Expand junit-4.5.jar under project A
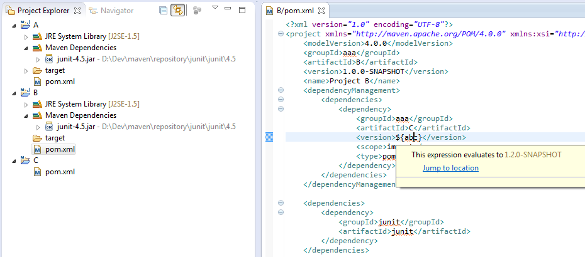 [x=38, y=59]
